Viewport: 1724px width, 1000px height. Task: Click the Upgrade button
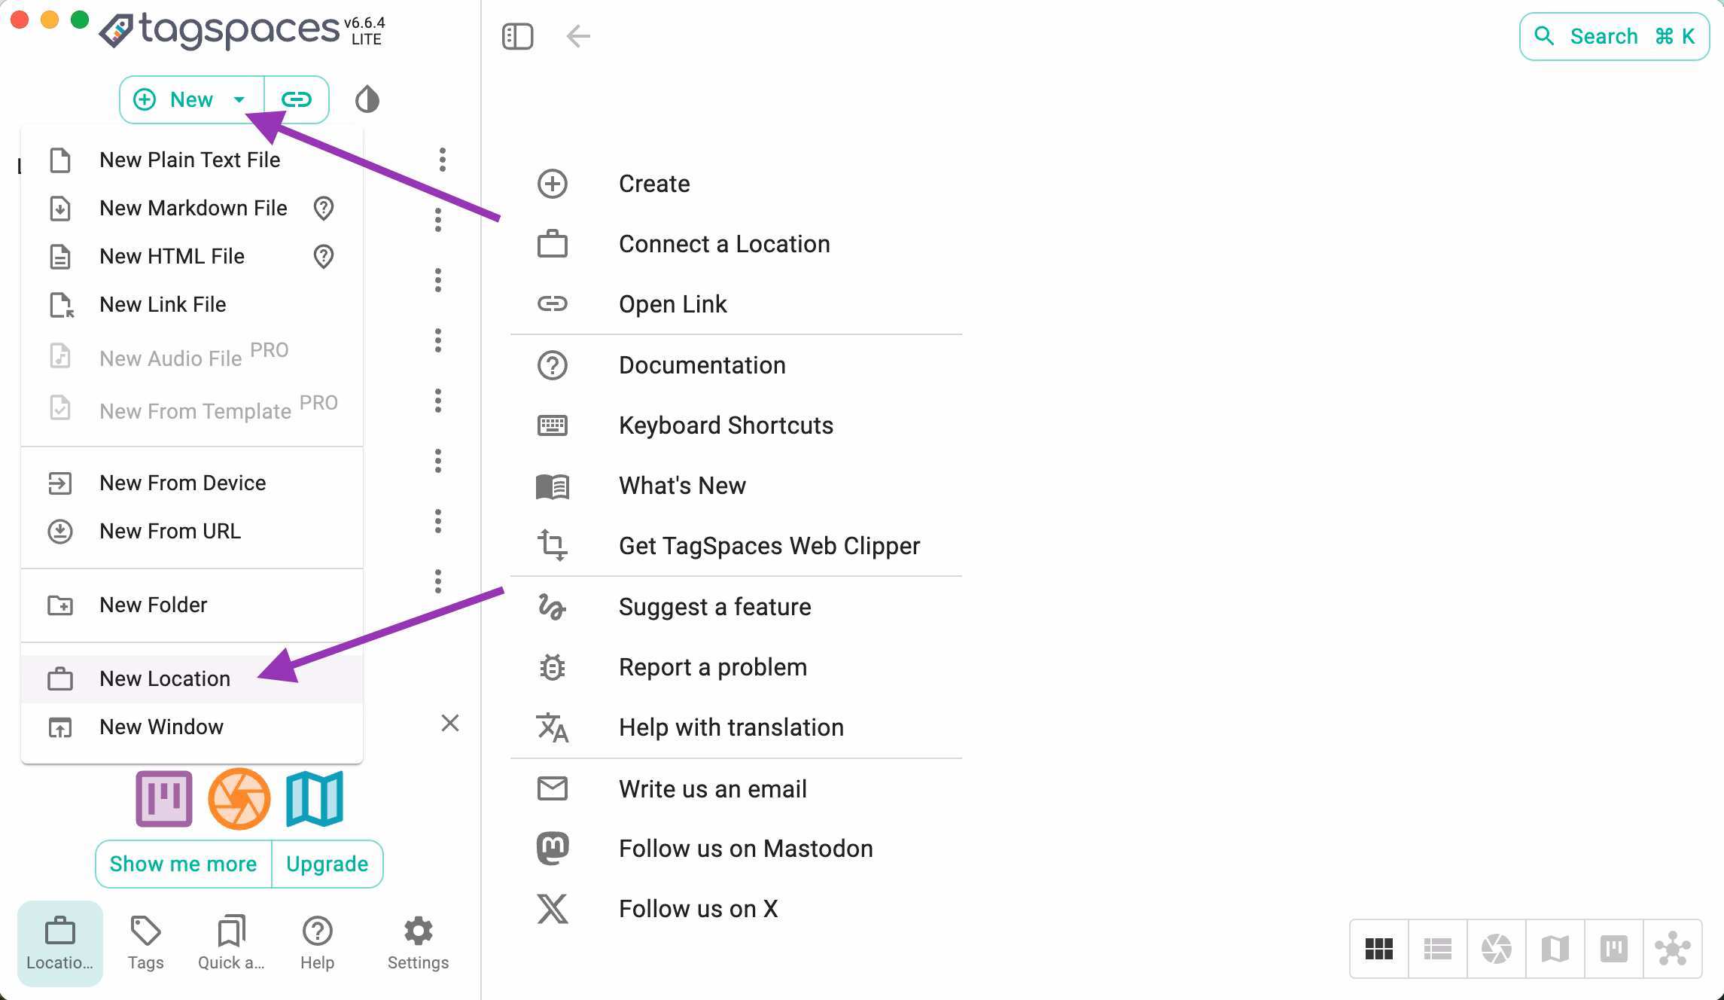pyautogui.click(x=327, y=864)
